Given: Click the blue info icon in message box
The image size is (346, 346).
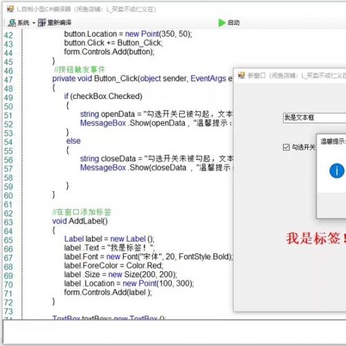Looking at the screenshot, I should point(337,171).
